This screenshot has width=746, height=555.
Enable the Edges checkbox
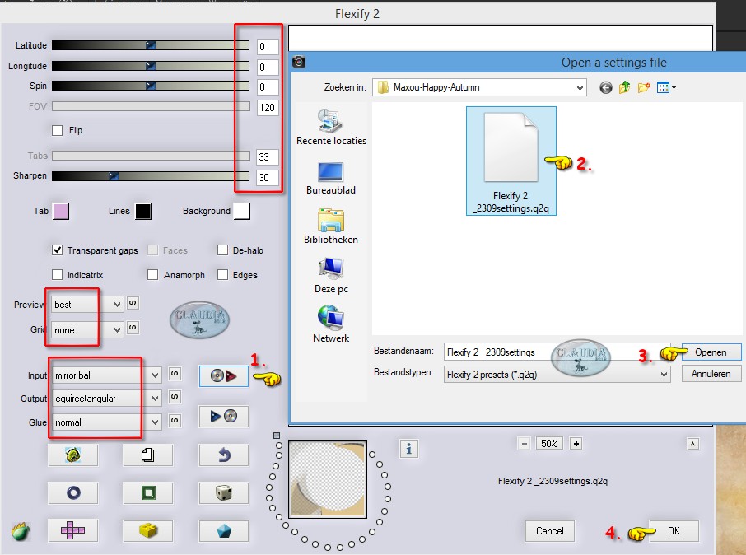point(222,275)
